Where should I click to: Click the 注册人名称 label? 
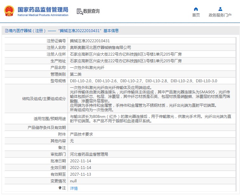(x=56, y=47)
